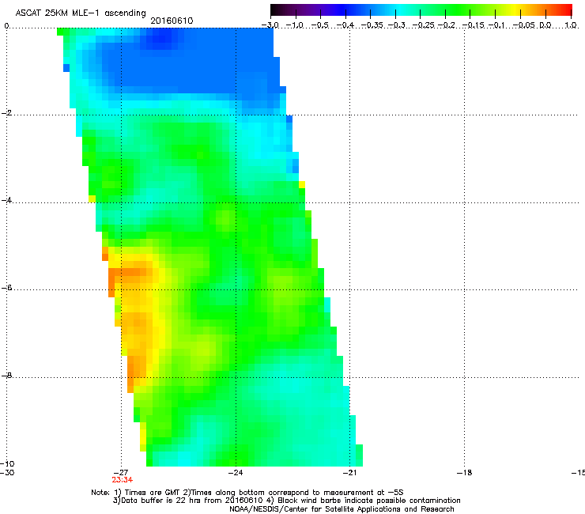
Task: Click the -18 longitude axis label
Action: tap(464, 473)
